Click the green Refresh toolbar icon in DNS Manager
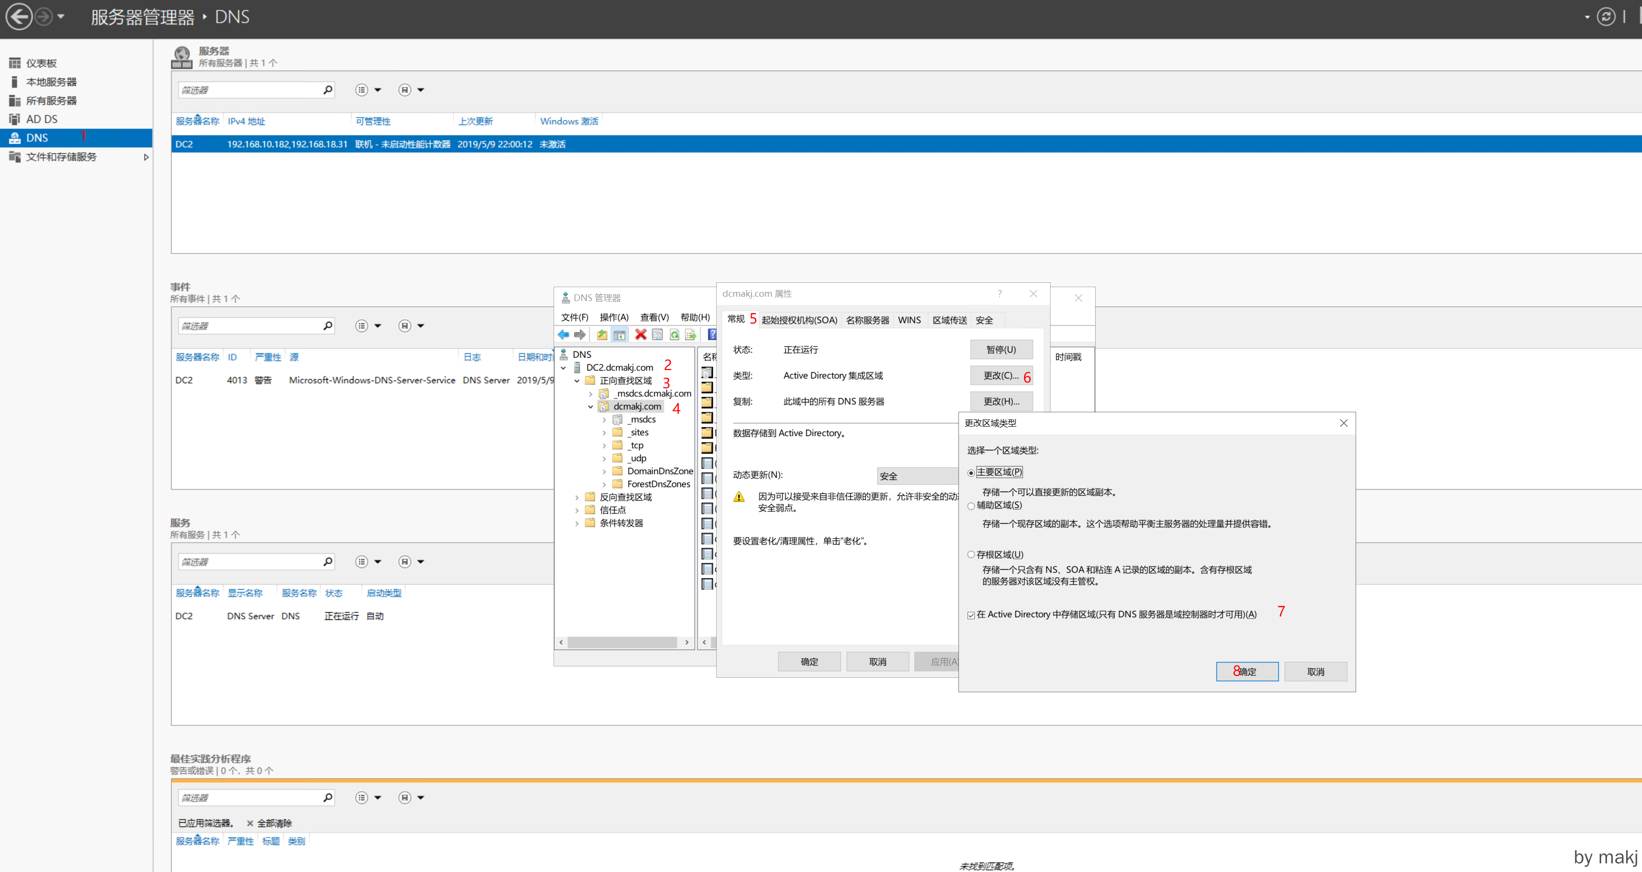Image resolution: width=1642 pixels, height=872 pixels. tap(674, 335)
